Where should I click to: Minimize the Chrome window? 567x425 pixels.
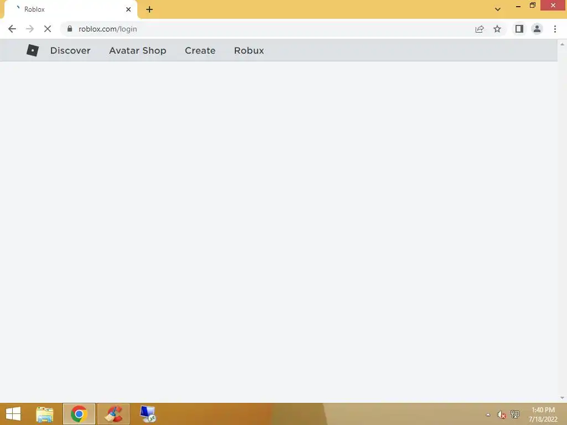click(x=518, y=6)
